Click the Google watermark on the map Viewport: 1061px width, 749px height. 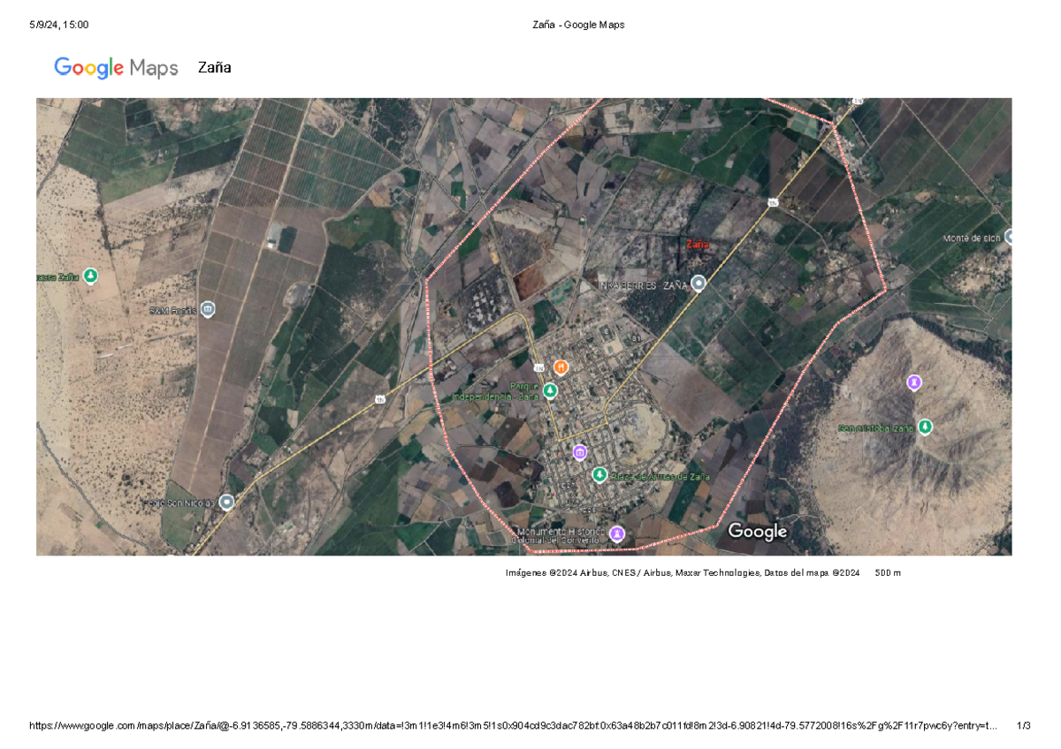tap(757, 531)
